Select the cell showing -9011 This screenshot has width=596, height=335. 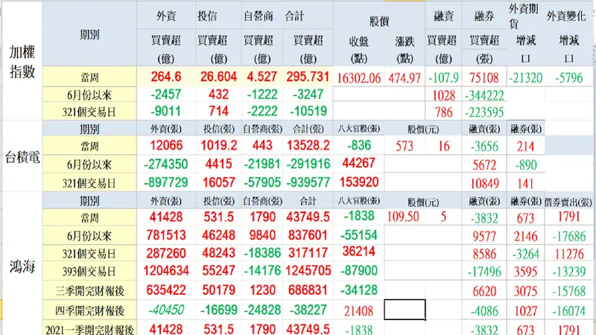click(x=165, y=111)
